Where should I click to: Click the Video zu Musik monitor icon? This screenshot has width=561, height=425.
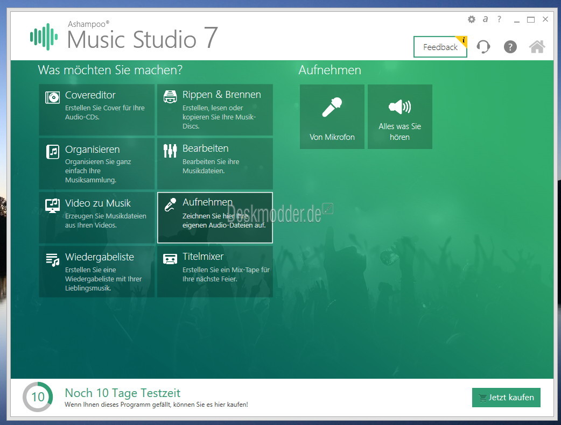coord(53,206)
